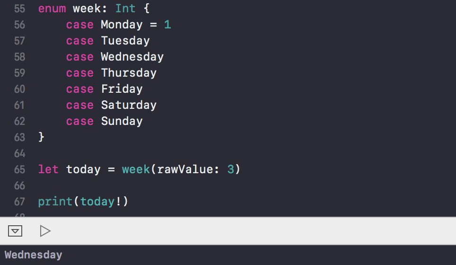
Task: Click the rawValue argument label
Action: click(184, 169)
